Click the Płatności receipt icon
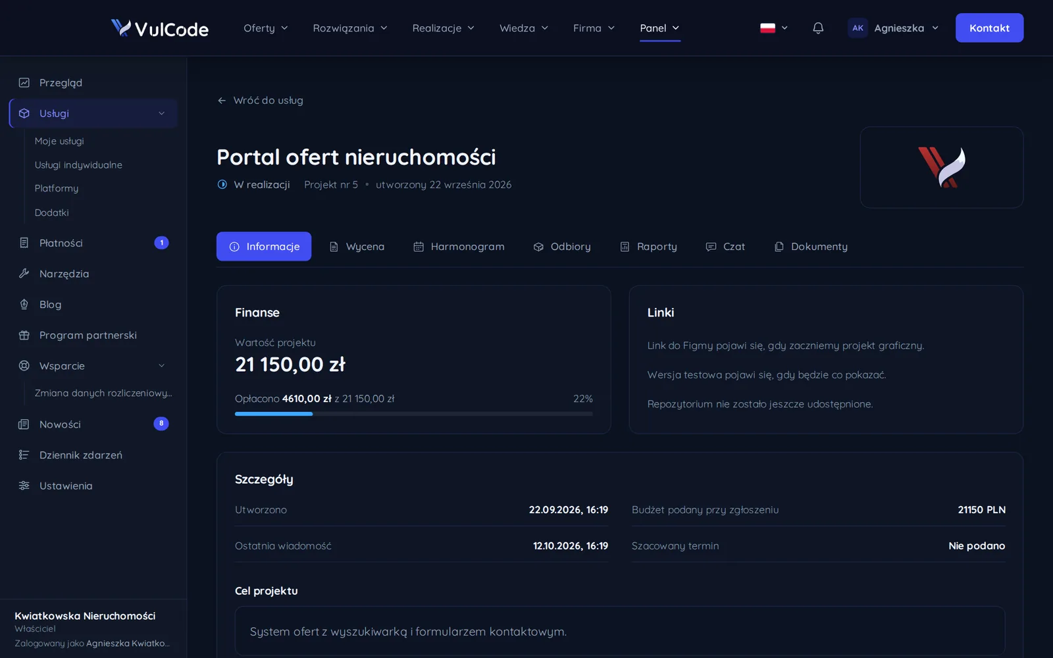Screen dimensions: 1053x658 (x=24, y=243)
